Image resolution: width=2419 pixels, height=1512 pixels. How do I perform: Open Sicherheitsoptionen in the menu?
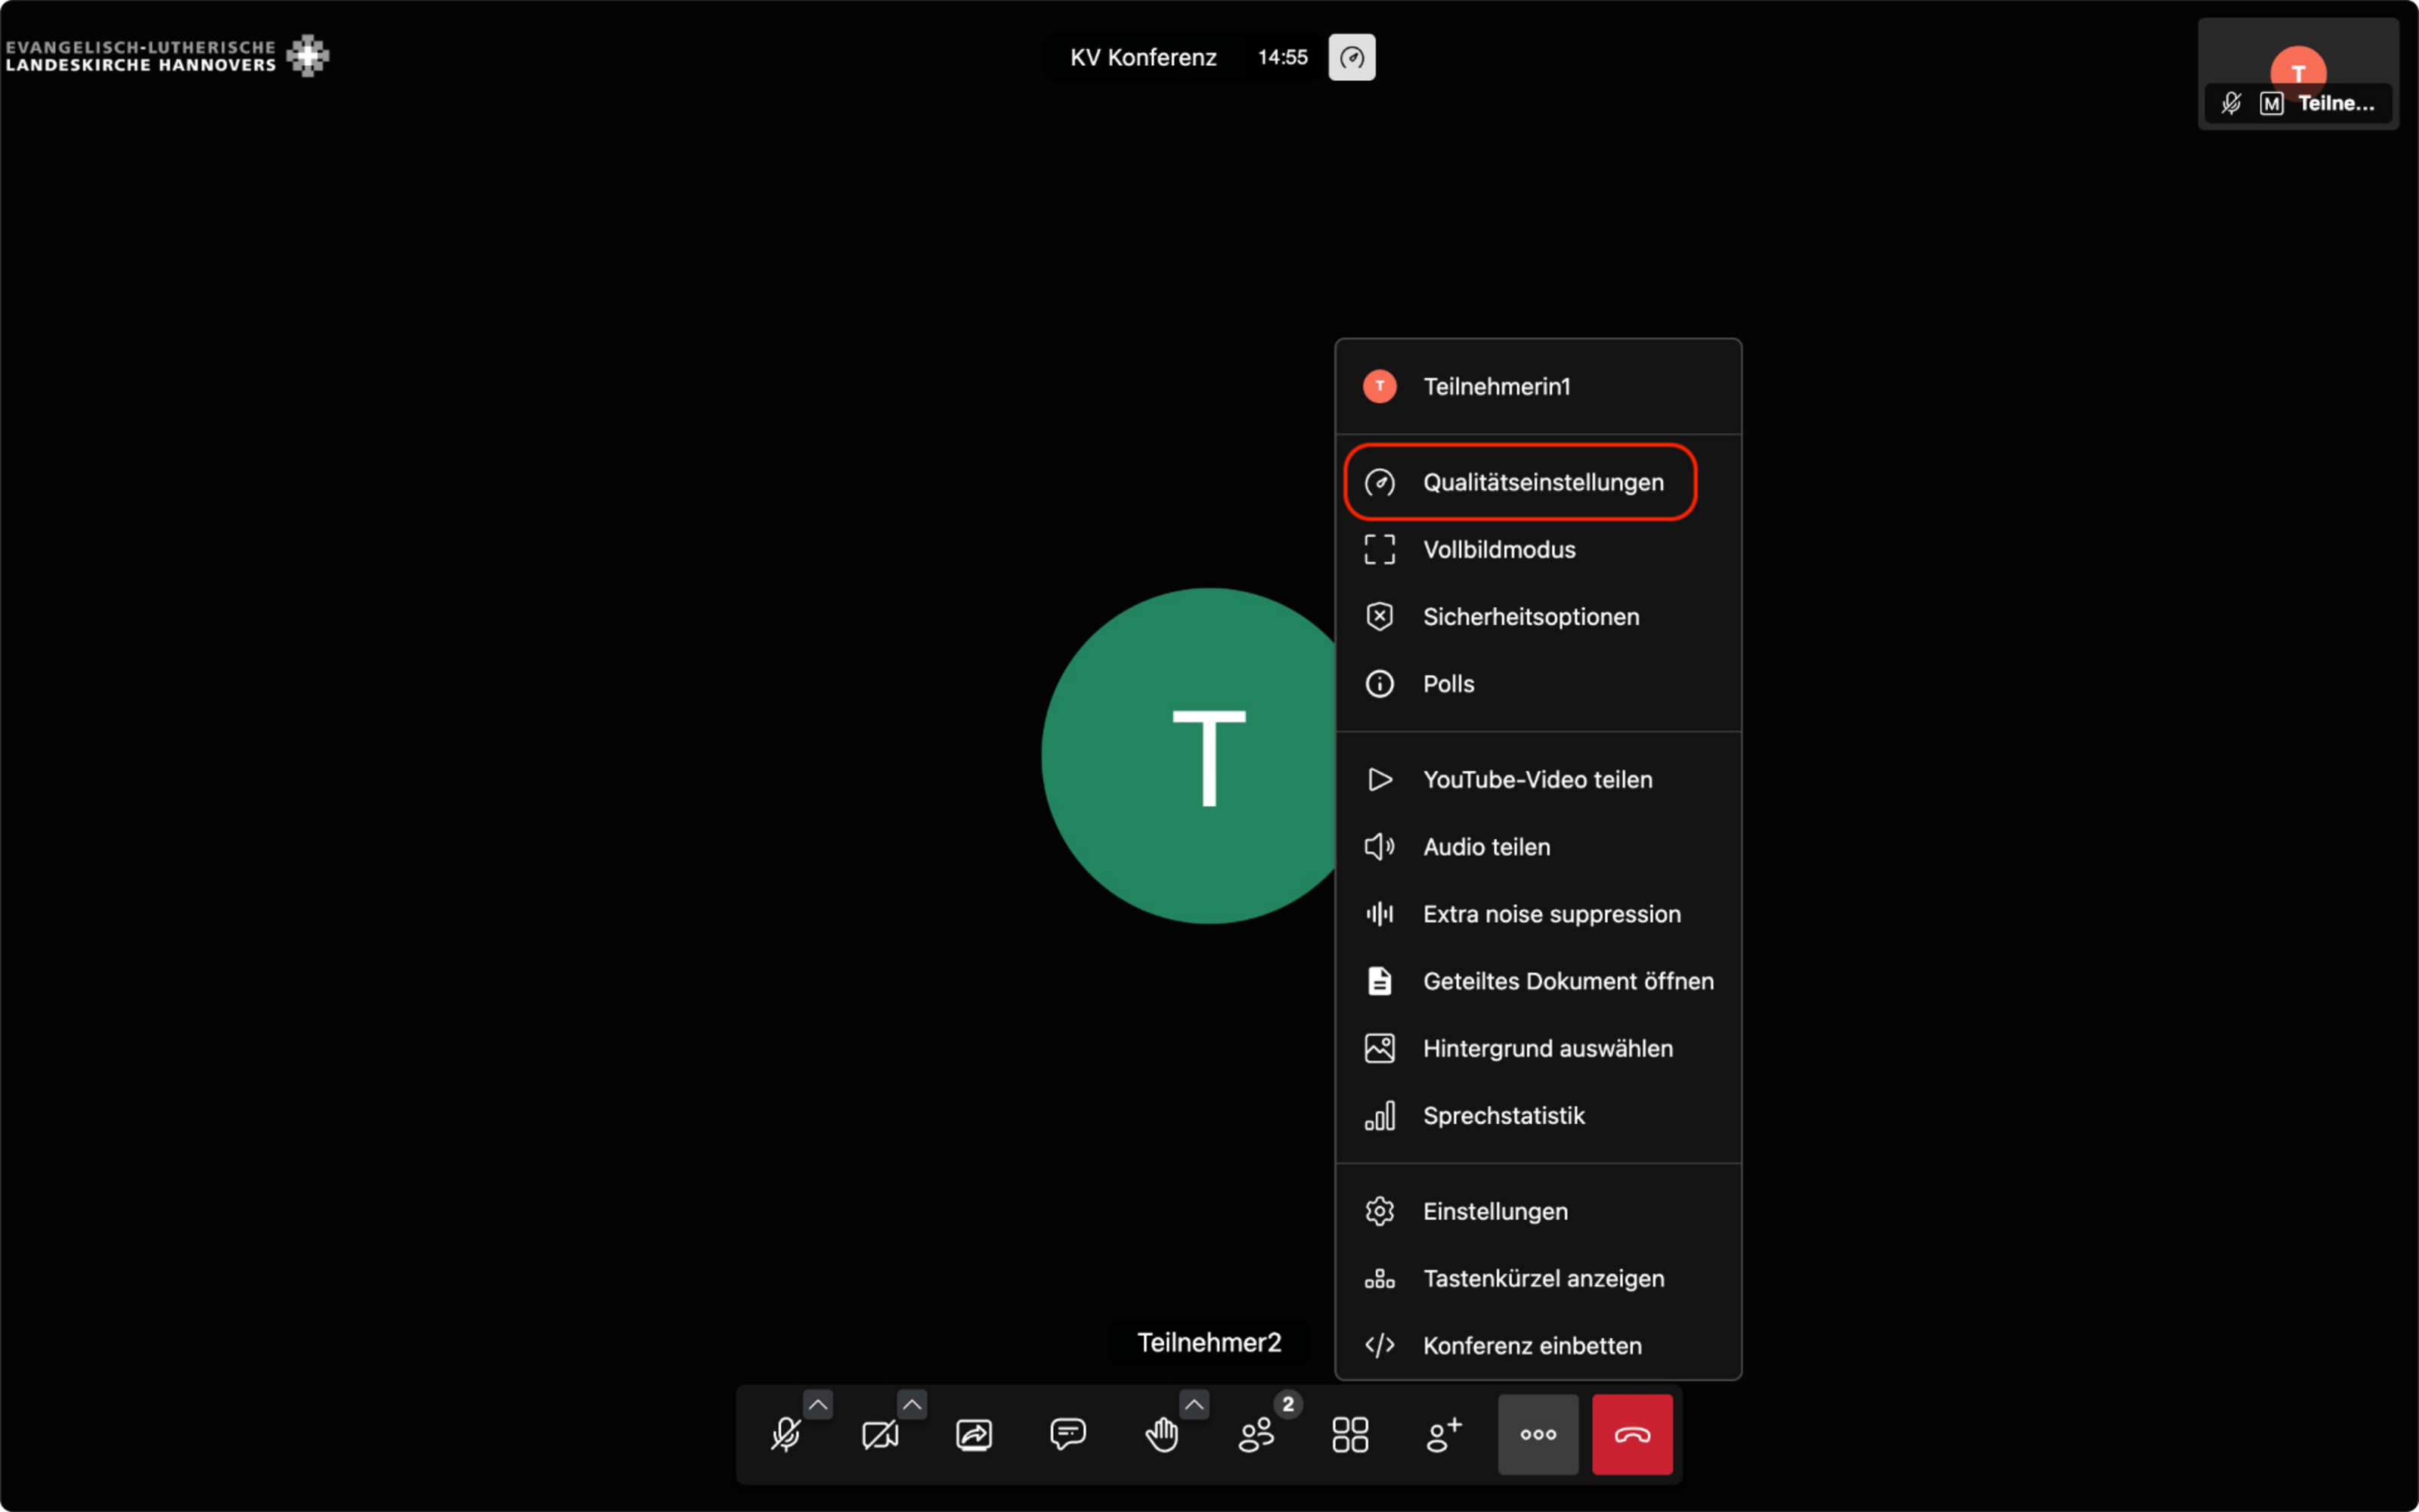click(x=1538, y=616)
